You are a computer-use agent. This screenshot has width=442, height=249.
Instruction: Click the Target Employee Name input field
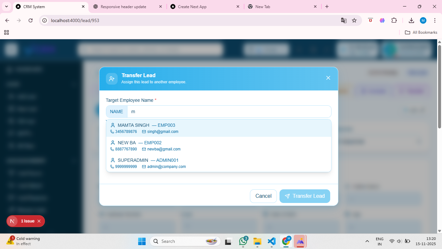click(229, 112)
